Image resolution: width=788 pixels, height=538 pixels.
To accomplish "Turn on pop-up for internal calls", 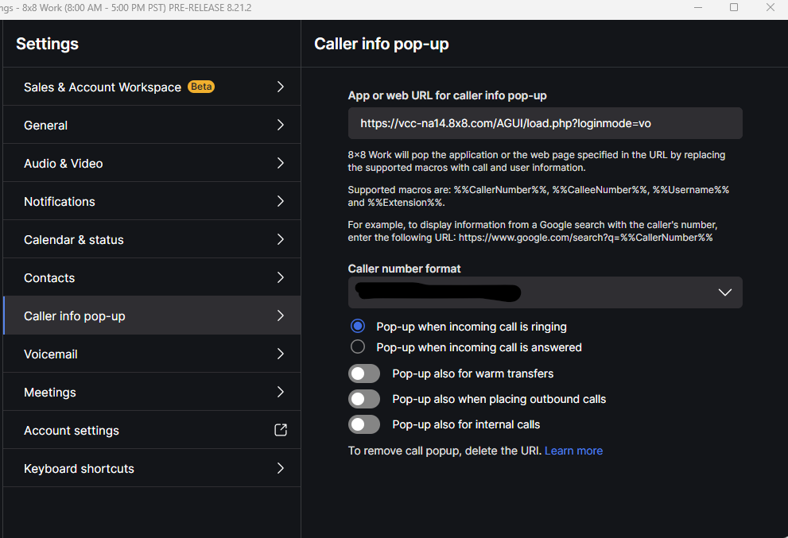I will tap(364, 424).
